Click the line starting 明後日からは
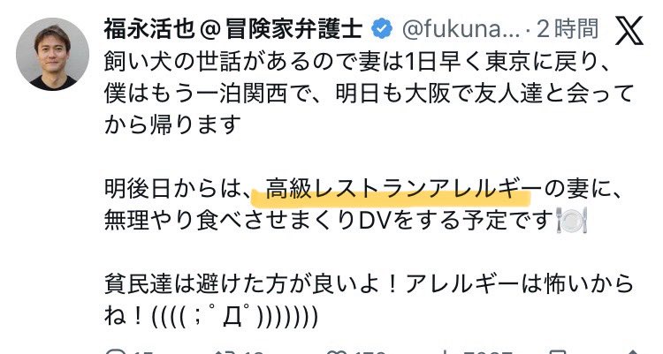 click(x=362, y=188)
